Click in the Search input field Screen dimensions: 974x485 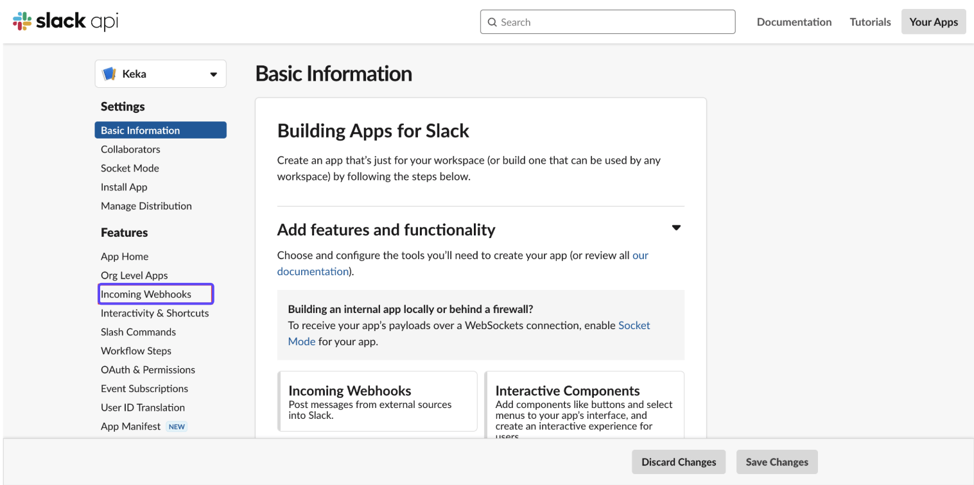click(x=613, y=22)
